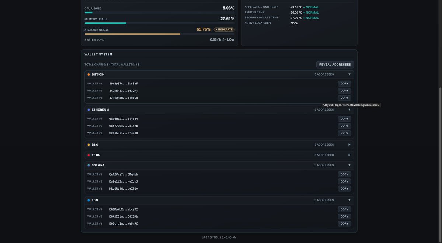442x243 pixels.
Task: Collapse the Ethereum chain section
Action: (x=349, y=110)
